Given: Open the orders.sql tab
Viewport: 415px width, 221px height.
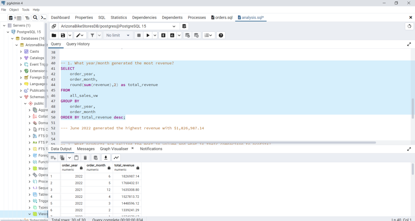Looking at the screenshot, I should pyautogui.click(x=222, y=17).
